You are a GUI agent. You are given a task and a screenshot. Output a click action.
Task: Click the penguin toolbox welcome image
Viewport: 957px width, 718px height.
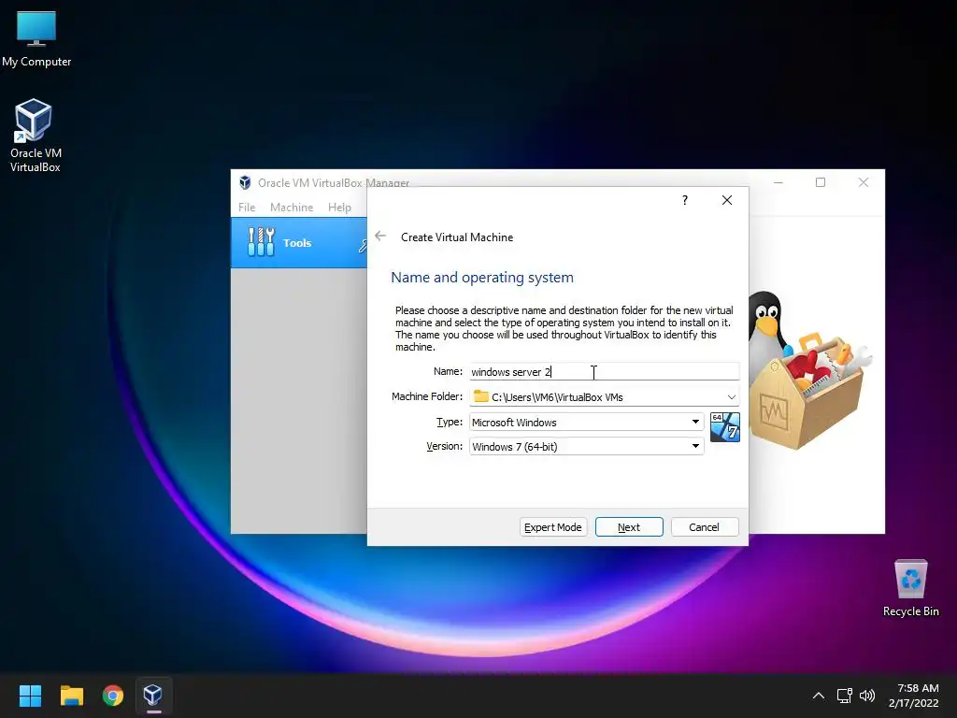coord(810,370)
